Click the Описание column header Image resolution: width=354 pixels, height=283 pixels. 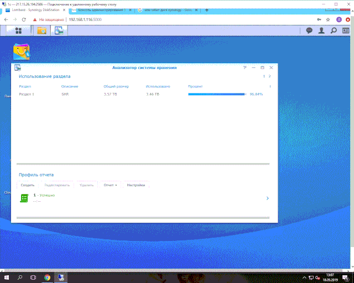(x=70, y=86)
